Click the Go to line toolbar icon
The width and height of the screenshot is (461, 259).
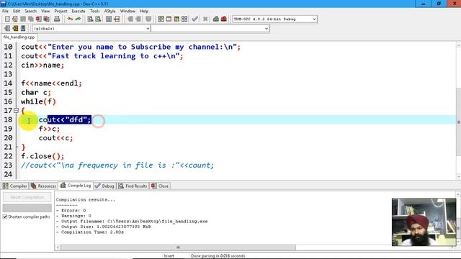117,19
